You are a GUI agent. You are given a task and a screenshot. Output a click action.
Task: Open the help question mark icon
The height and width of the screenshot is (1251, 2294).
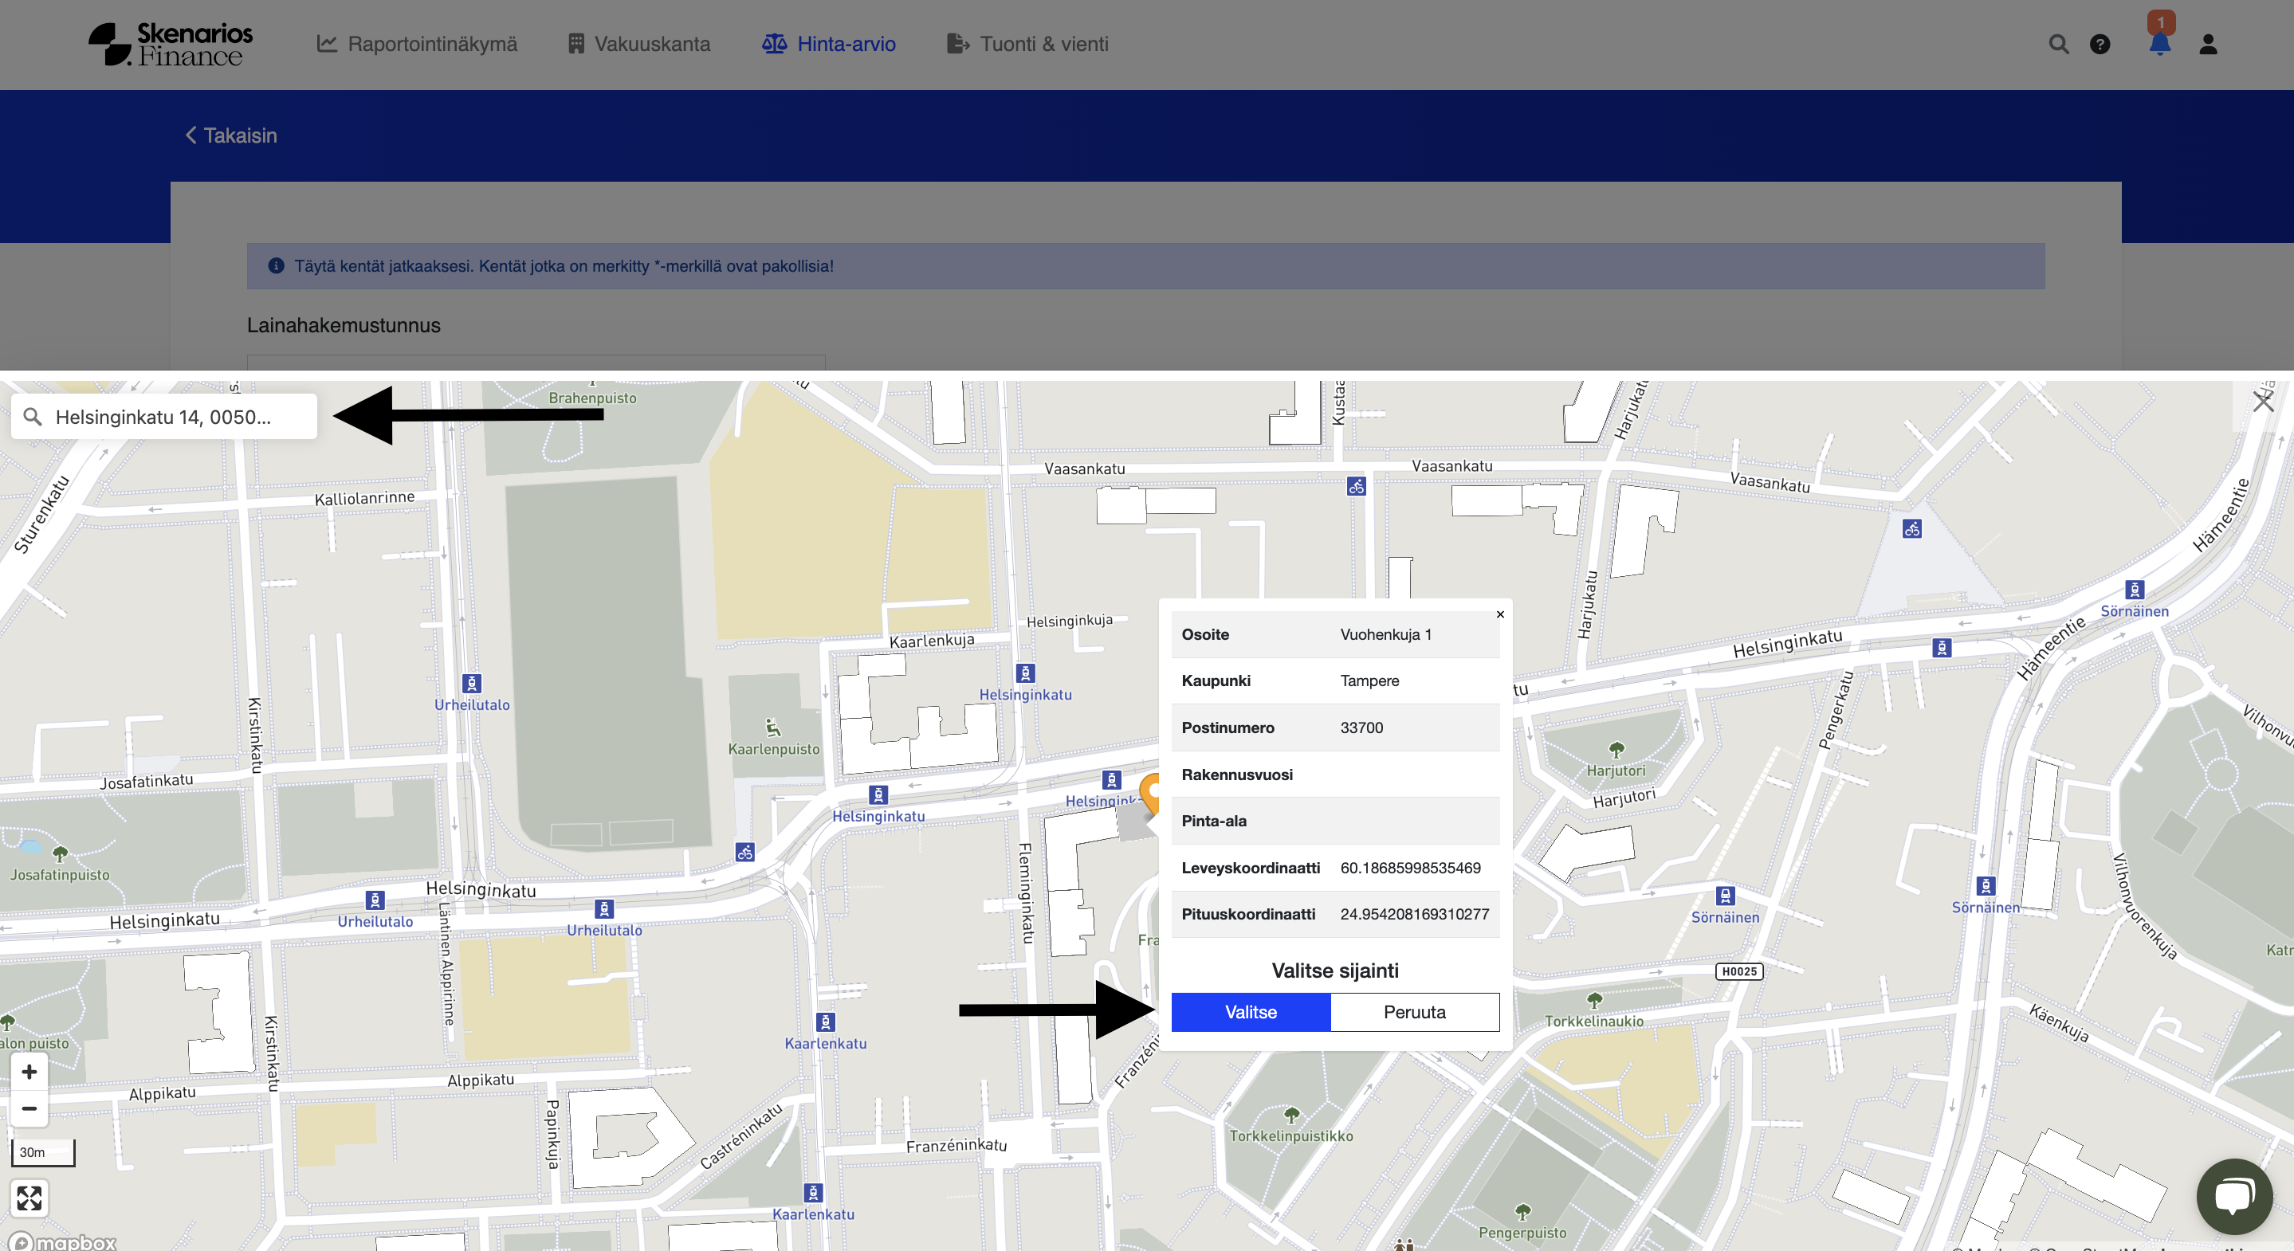(2100, 45)
